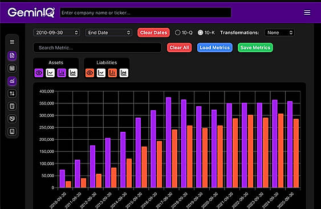This screenshot has height=209, width=321.
Task: Toggle Liabilities visibility eye icon
Action: pos(90,73)
